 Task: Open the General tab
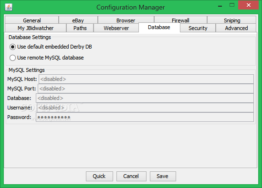tap(32, 20)
